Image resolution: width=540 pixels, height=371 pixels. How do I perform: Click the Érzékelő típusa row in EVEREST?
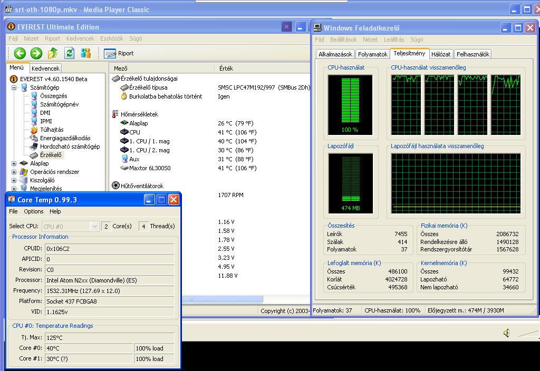(x=211, y=88)
